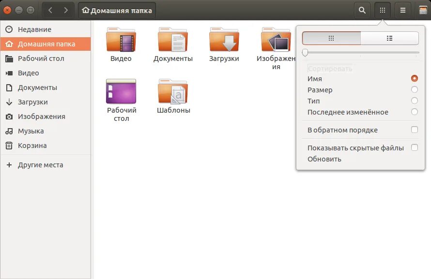Adjust the icon zoom slider handle
431x279 pixels.
pos(305,52)
